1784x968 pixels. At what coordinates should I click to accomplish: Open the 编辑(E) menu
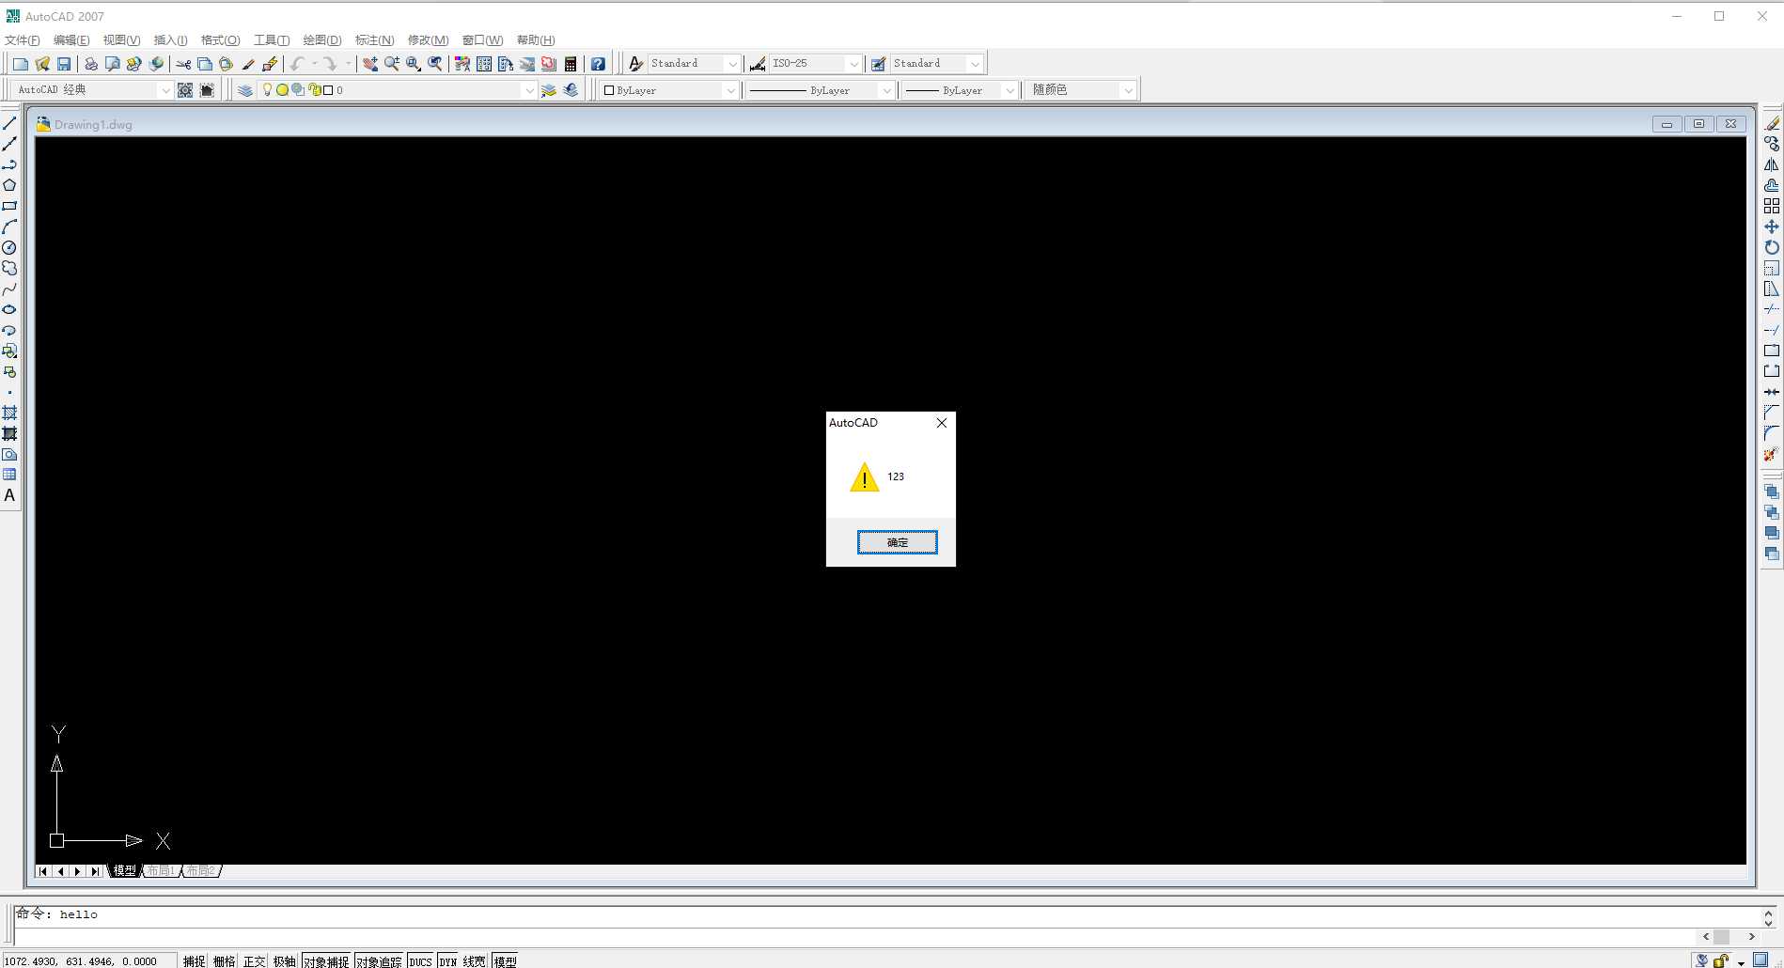click(71, 39)
